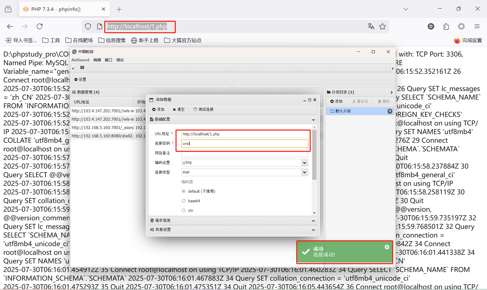Click the Firefox back navigation arrow
The height and width of the screenshot is (290, 487).
10,26
